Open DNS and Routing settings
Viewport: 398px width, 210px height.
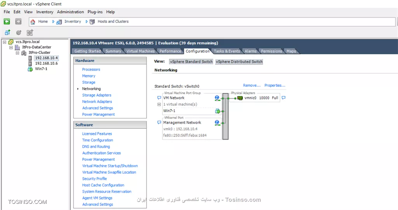(96, 147)
